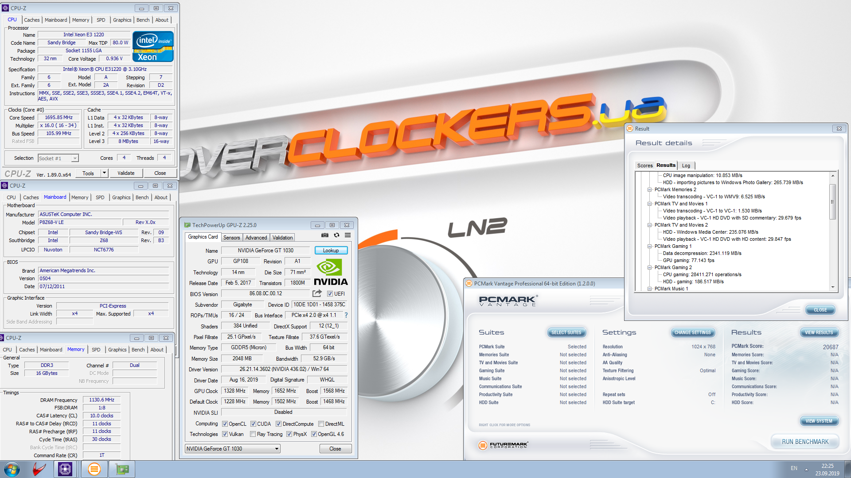Toggle the OpenCL checkbox
The width and height of the screenshot is (851, 478).
[x=225, y=424]
